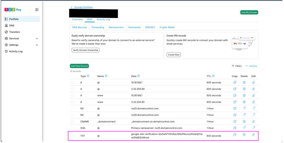Show info tooltip for TTL column
The height and width of the screenshot is (143, 284).
click(213, 76)
